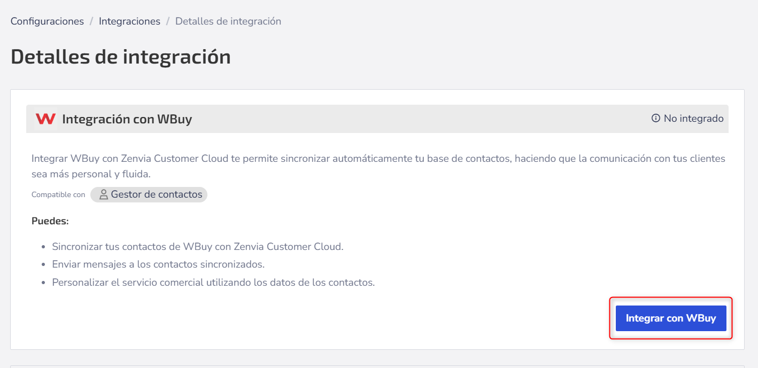
Task: Click the Integración con WBuy heading
Action: pyautogui.click(x=127, y=119)
